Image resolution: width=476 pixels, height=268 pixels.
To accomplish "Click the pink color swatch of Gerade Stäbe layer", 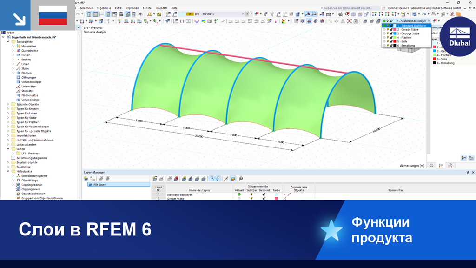I will coord(276,199).
